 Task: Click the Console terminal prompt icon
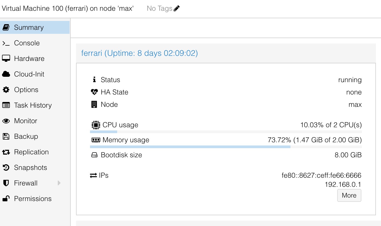point(6,43)
